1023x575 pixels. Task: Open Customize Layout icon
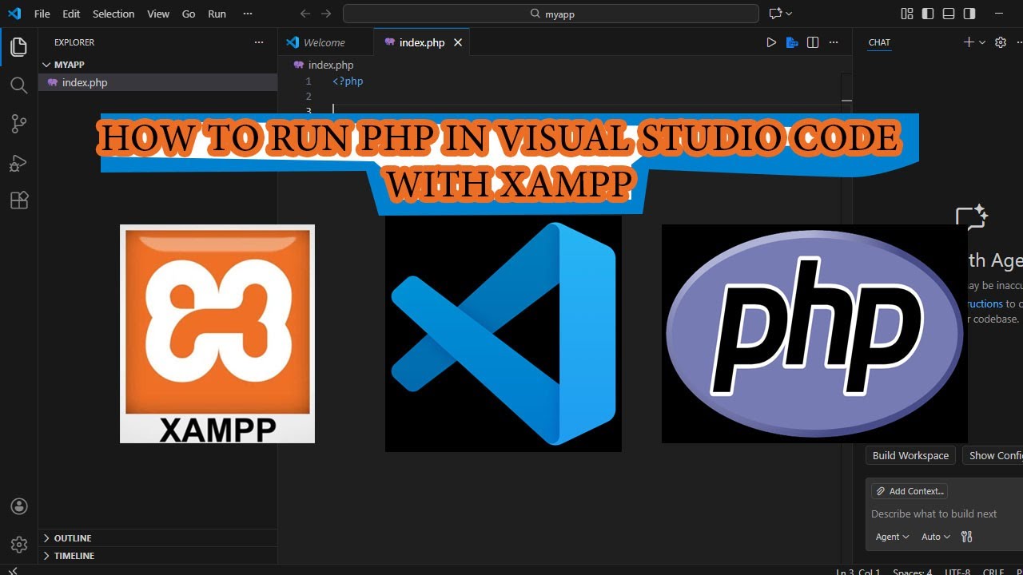(x=907, y=14)
